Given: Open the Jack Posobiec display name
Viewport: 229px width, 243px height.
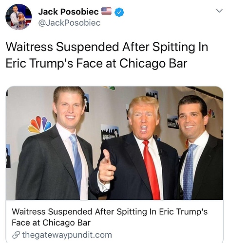Looking at the screenshot, I should 69,12.
